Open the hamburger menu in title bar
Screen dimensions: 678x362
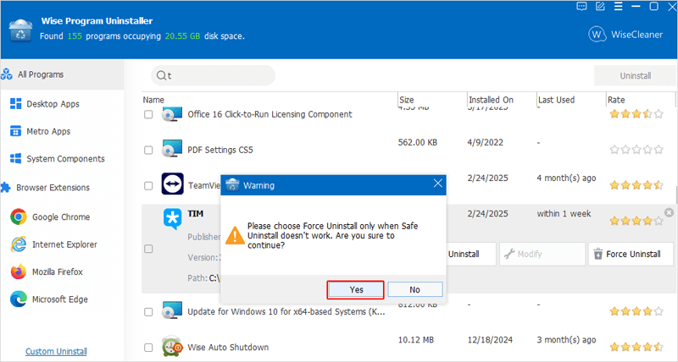[619, 7]
